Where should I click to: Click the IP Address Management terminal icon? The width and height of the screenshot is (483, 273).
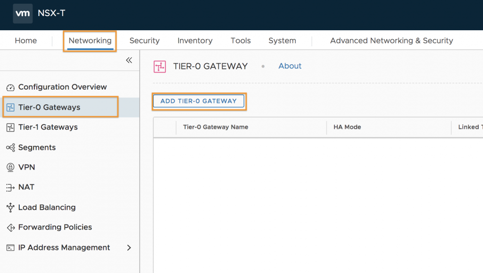coord(10,247)
